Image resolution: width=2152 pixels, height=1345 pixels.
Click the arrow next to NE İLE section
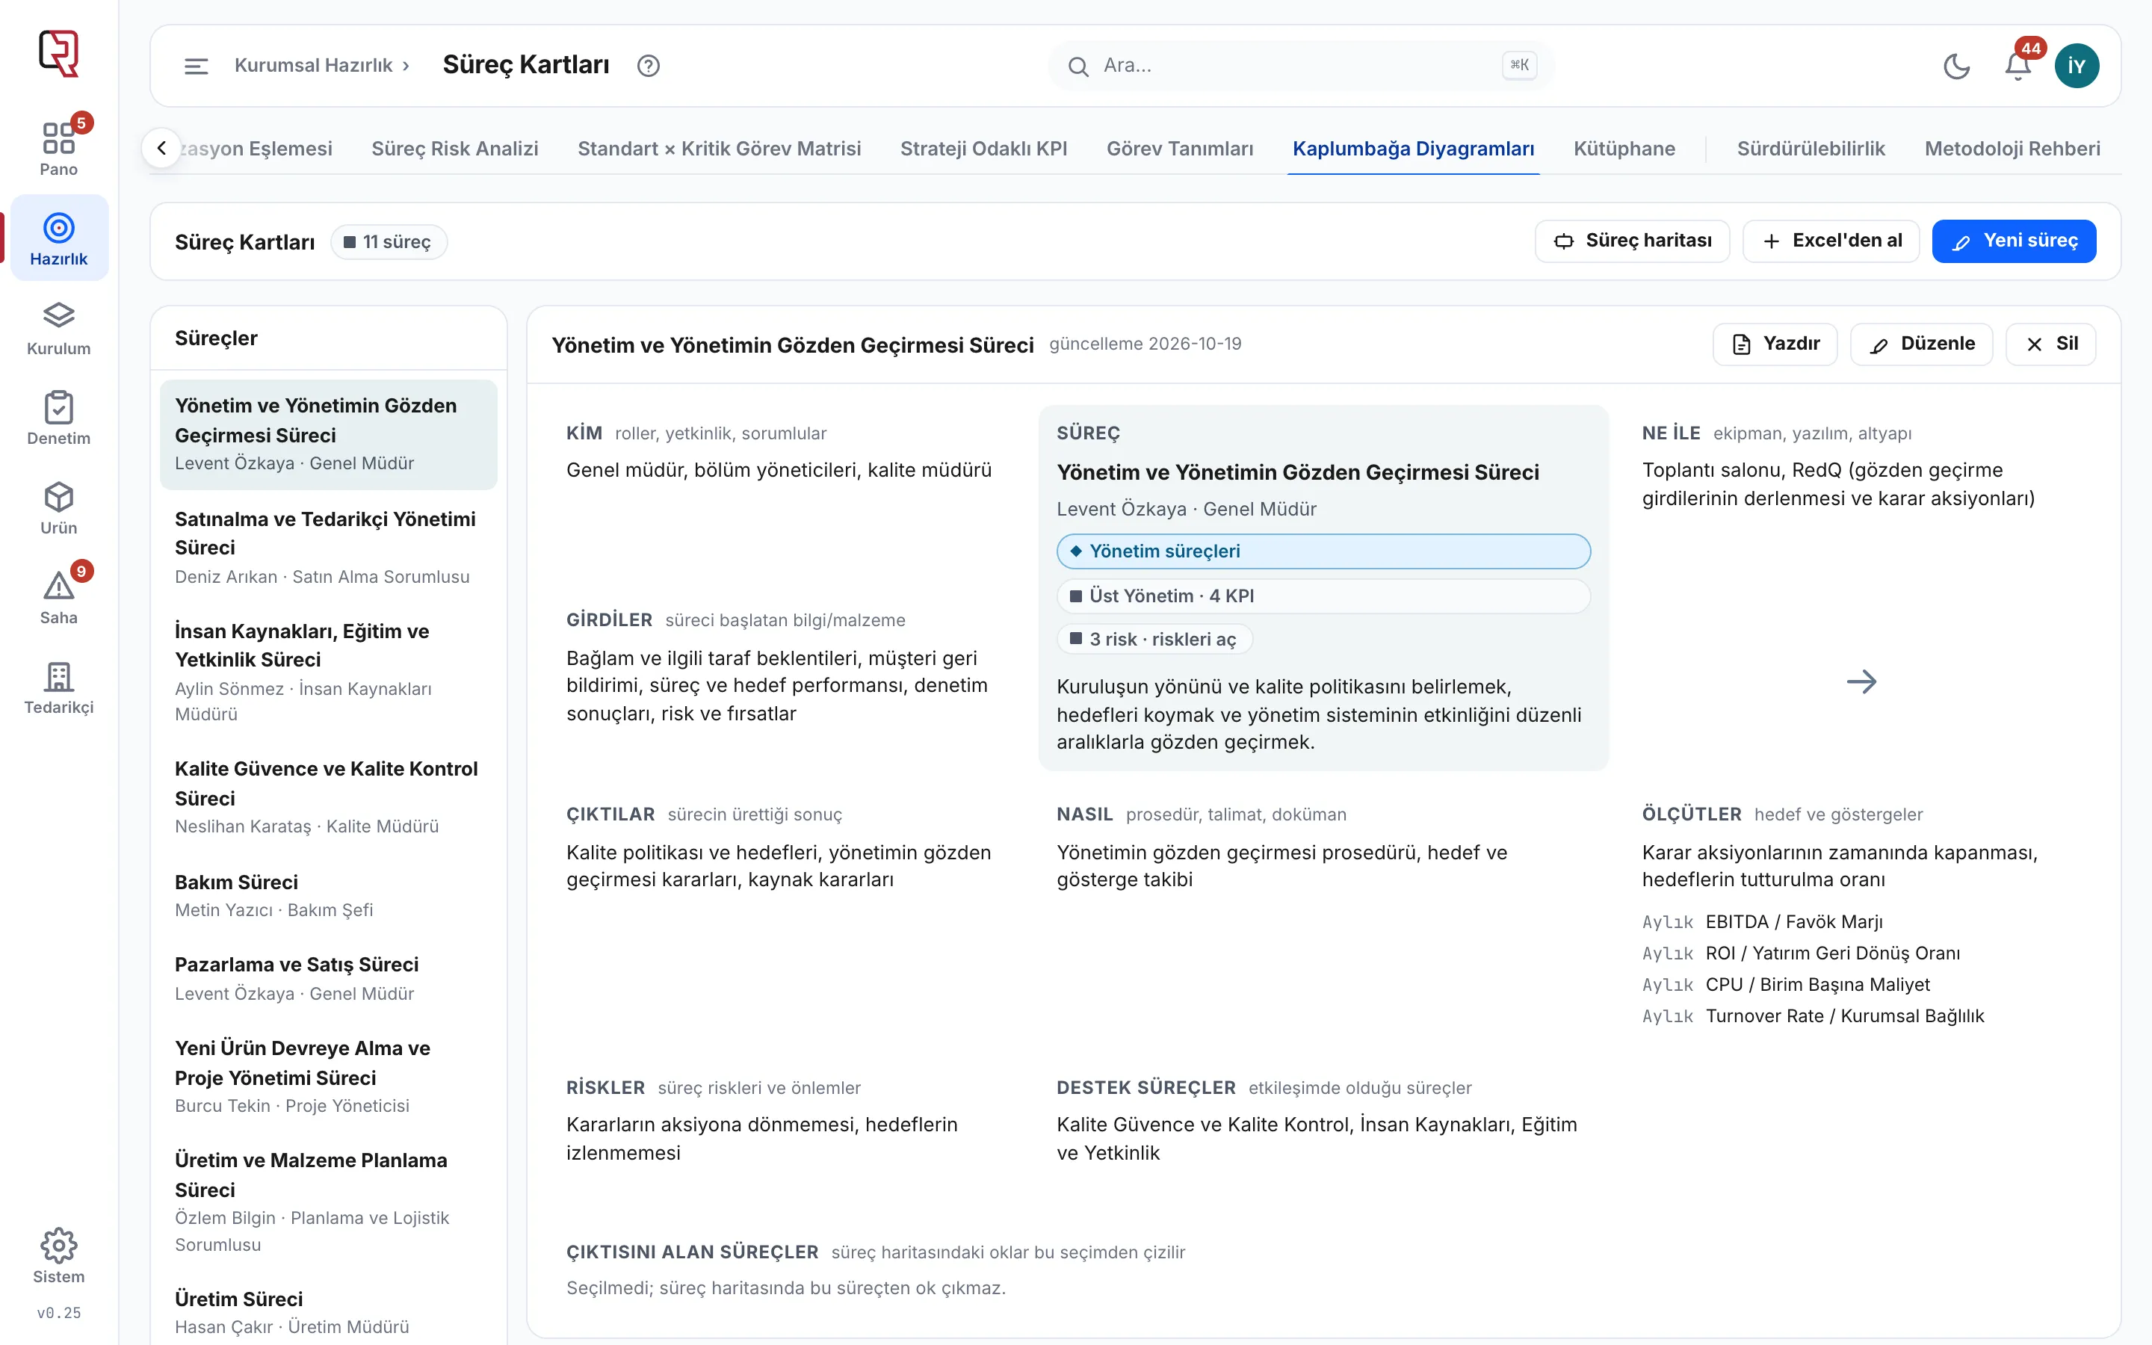(x=1861, y=682)
